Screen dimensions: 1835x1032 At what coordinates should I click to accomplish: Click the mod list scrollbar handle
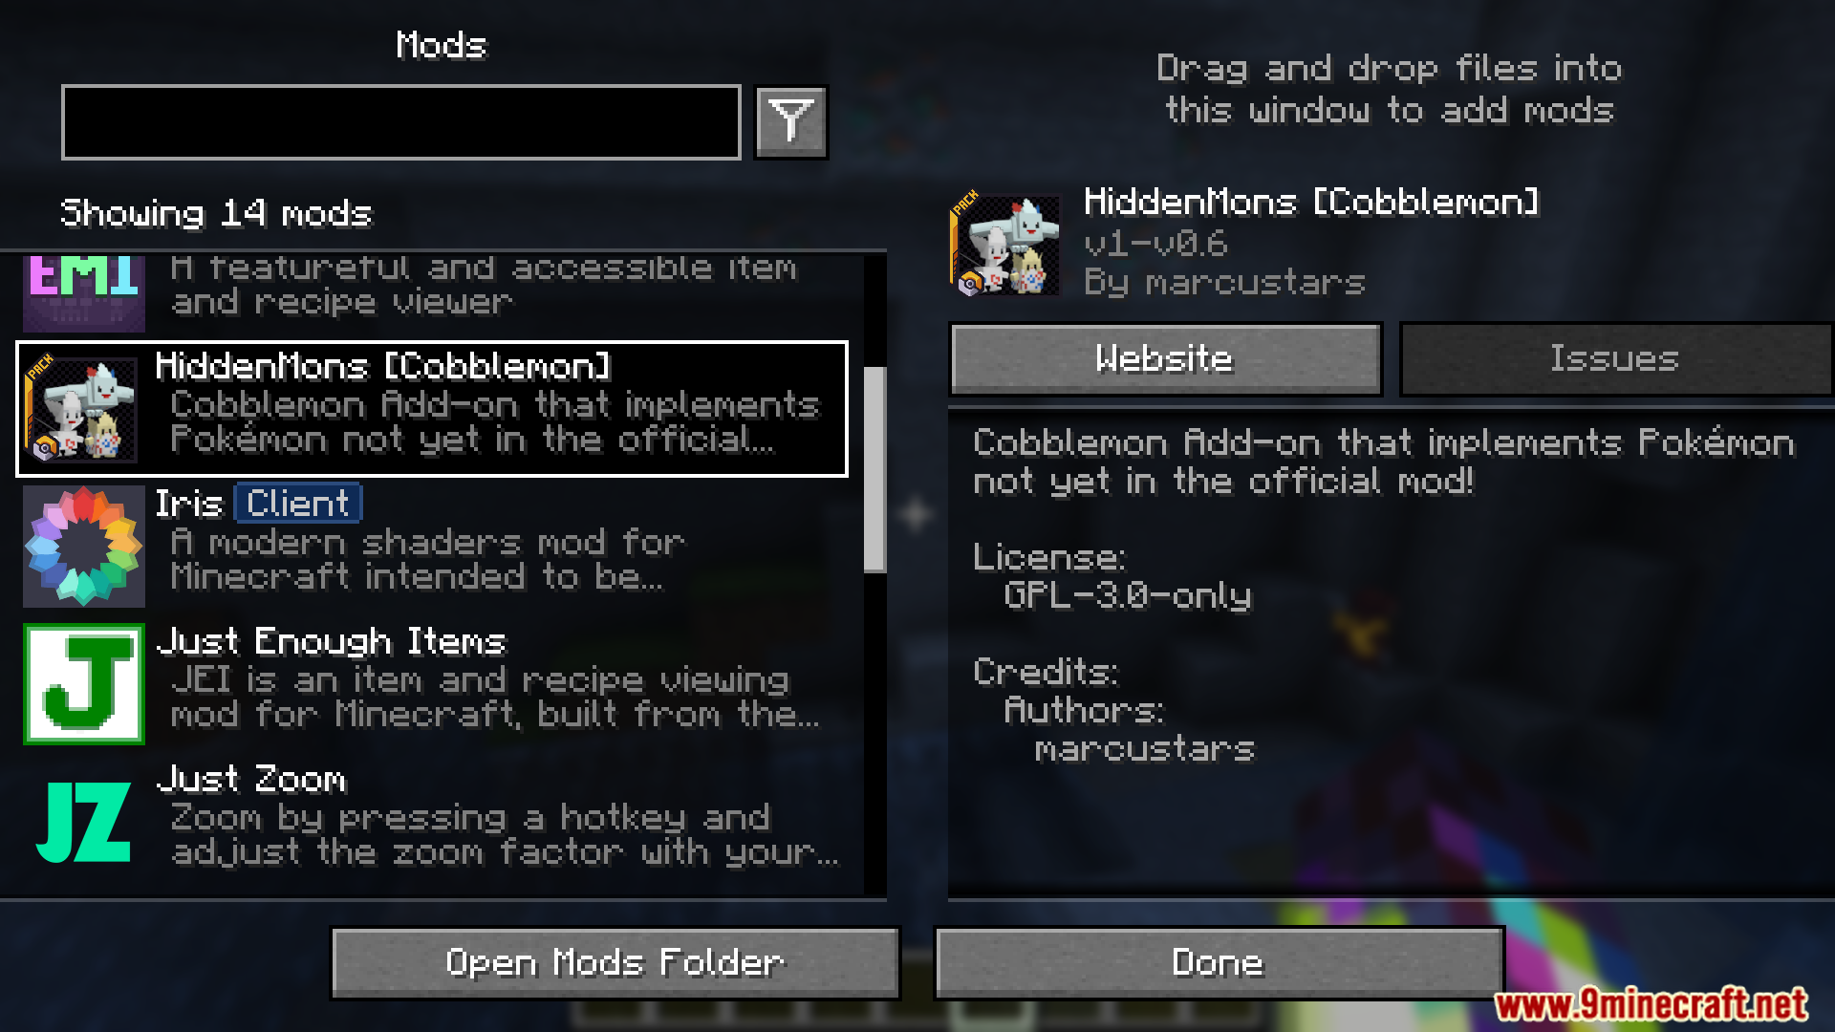click(874, 469)
